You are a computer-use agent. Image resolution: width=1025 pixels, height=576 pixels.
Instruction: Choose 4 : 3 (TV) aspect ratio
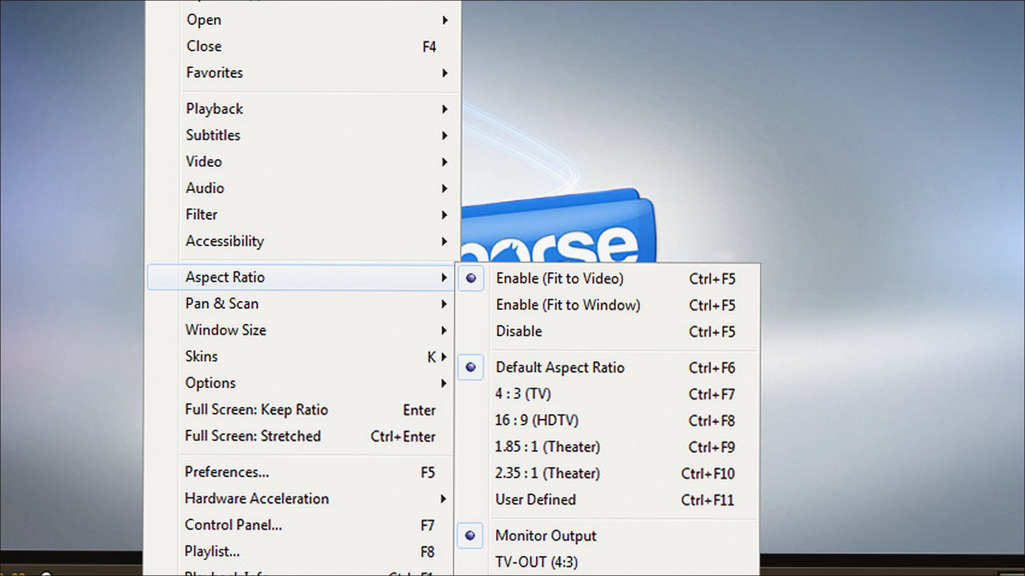608,394
